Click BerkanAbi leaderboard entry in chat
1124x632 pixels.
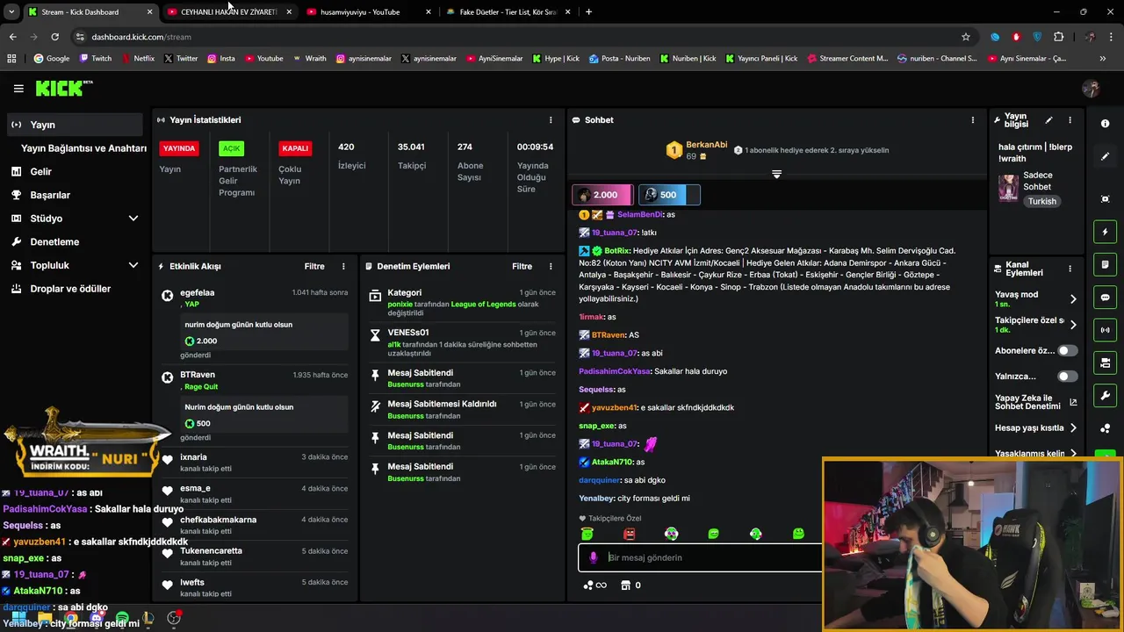click(697, 150)
